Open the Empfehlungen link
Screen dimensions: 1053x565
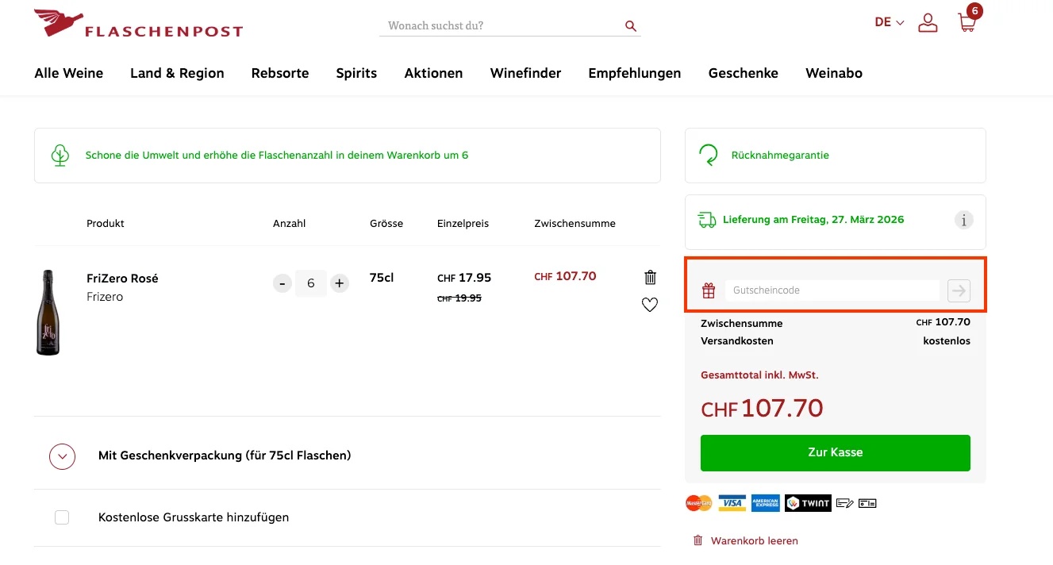(x=634, y=73)
